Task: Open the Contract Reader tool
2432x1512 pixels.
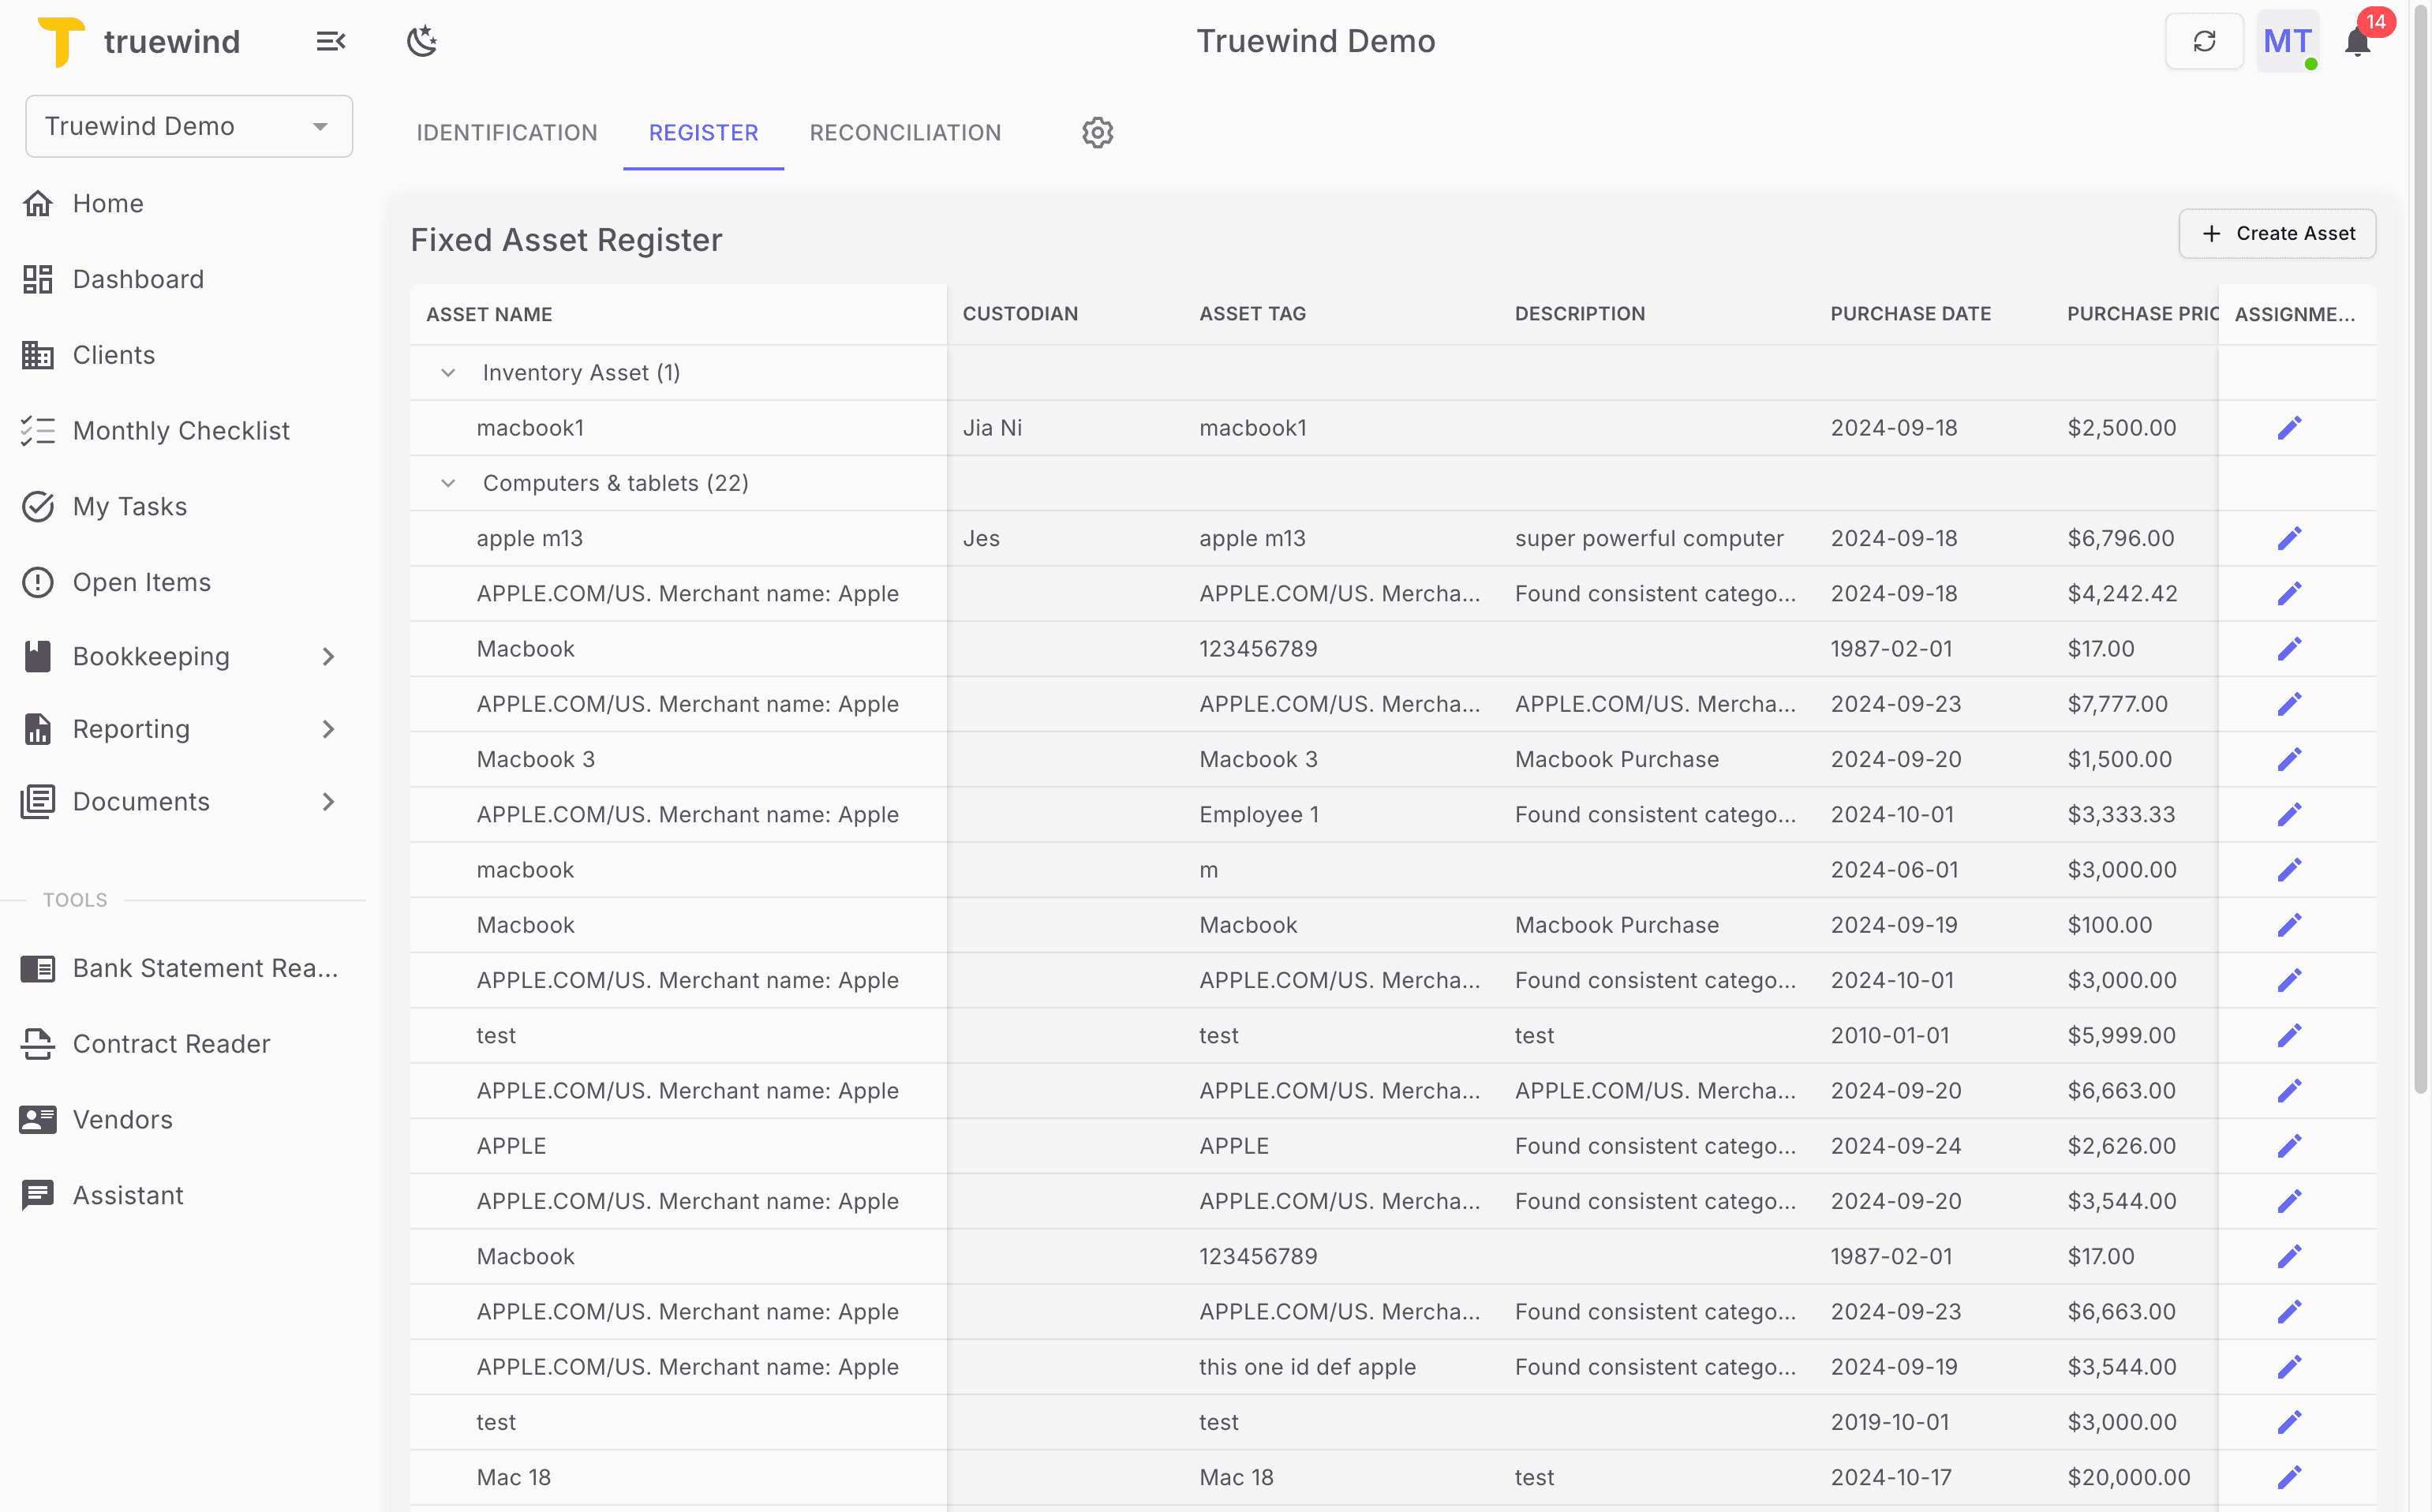Action: point(171,1043)
